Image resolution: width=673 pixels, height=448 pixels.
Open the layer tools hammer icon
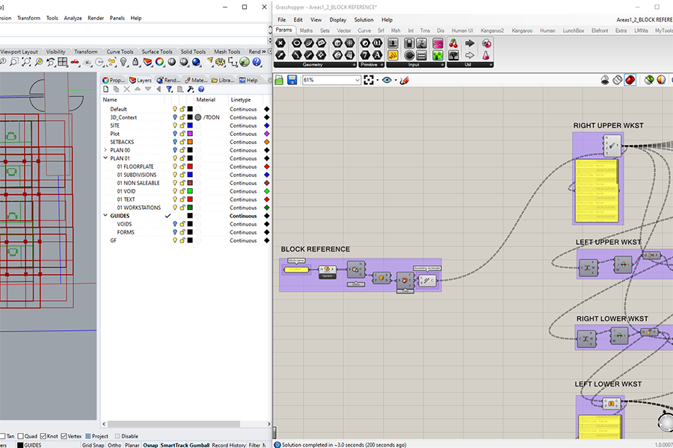[x=191, y=90]
